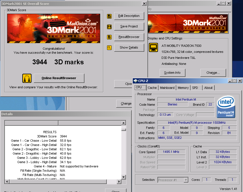
Task: Click the Banias code name field
Action: coord(173,105)
